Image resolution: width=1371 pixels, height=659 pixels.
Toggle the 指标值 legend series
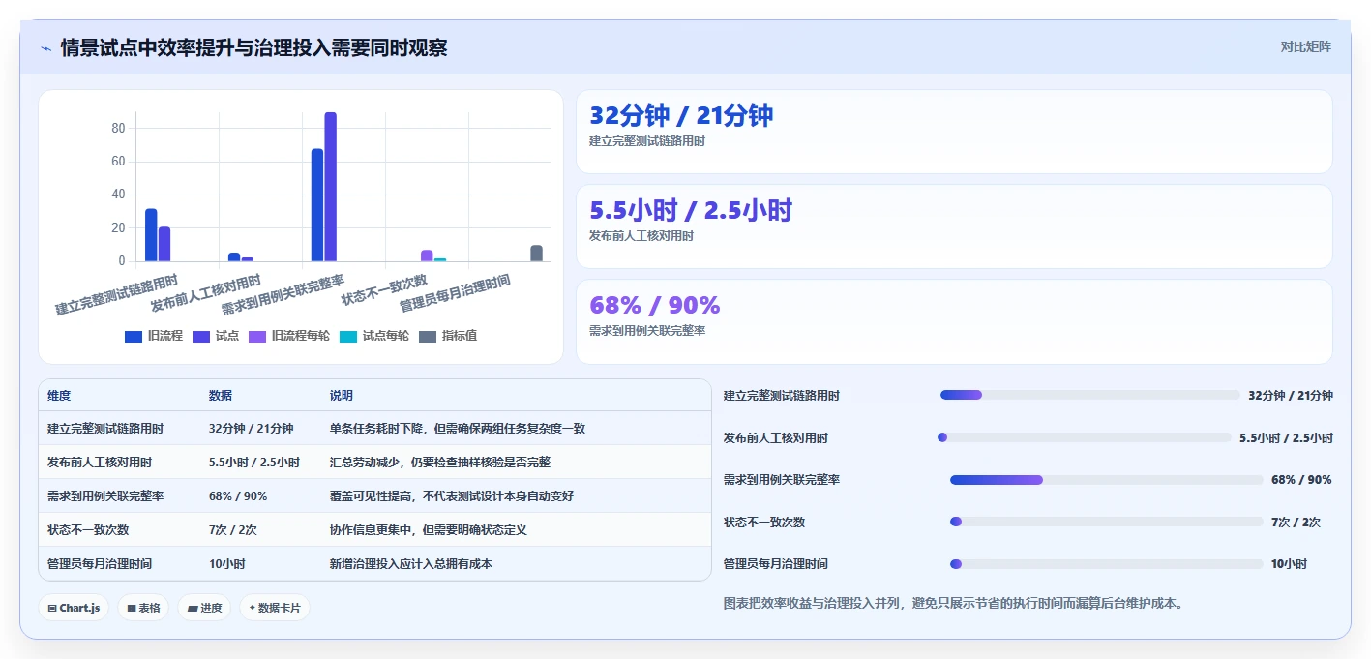448,336
